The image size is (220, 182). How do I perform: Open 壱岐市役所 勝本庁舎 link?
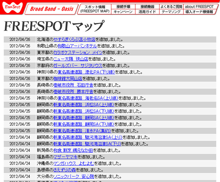coord(73,92)
